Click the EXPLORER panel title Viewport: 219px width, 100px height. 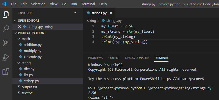pos(25,13)
